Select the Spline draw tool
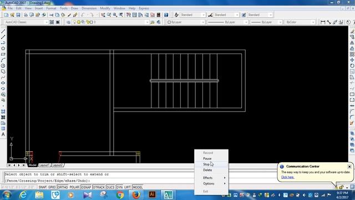The width and height of the screenshot is (355, 200). [3, 77]
